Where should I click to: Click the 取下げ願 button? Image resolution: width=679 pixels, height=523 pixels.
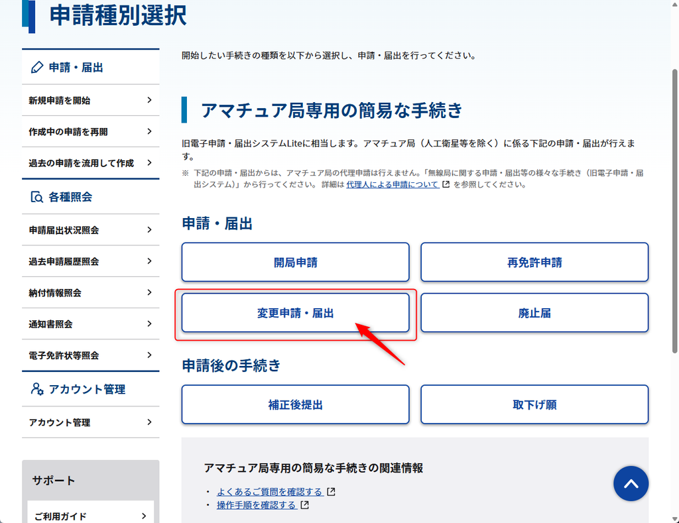click(534, 405)
